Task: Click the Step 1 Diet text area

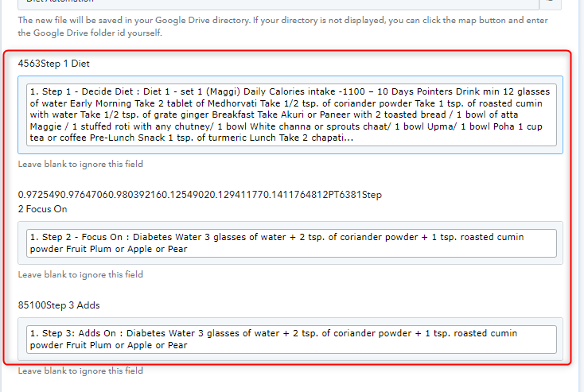Action: tap(290, 114)
